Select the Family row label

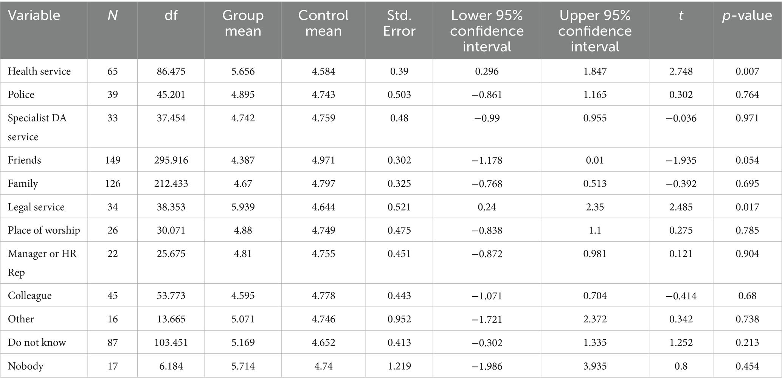point(23,184)
